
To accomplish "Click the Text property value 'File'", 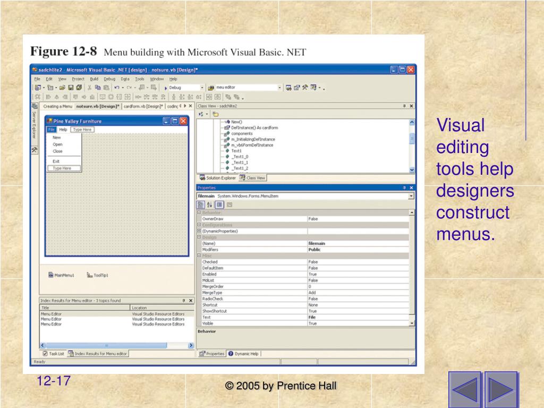I will point(358,318).
